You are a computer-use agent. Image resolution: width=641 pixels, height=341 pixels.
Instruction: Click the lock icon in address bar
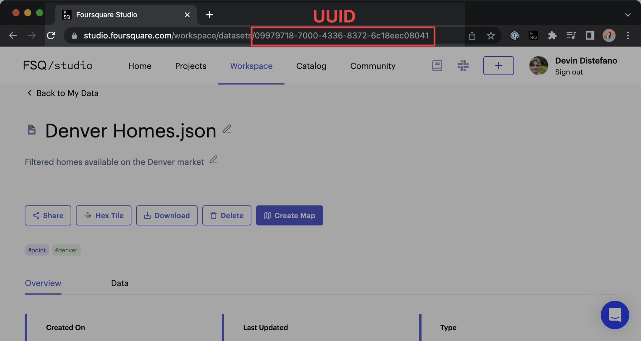coord(74,36)
